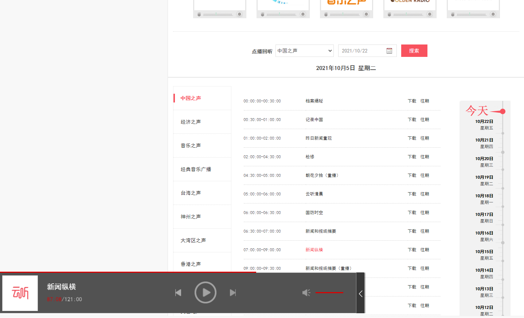Mute the player volume speaker icon
Viewport: 524px width, 318px height.
coord(306,292)
